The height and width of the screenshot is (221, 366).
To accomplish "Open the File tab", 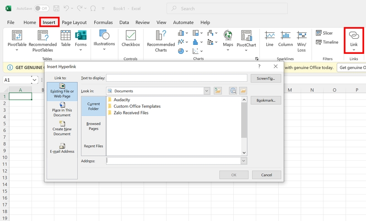I will [11, 22].
